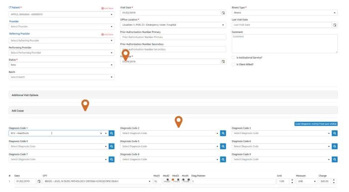
Task: Expand the Add Copay section
Action: coord(173,111)
